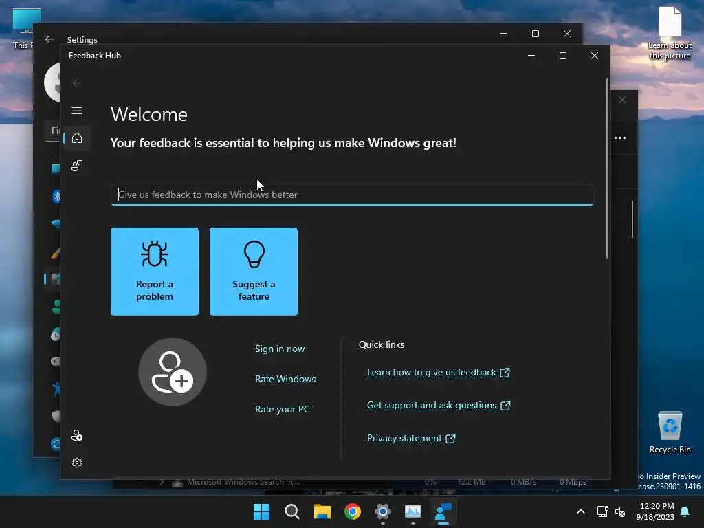Viewport: 704px width, 528px height.
Task: Open Get support and ask questions link
Action: (x=439, y=405)
